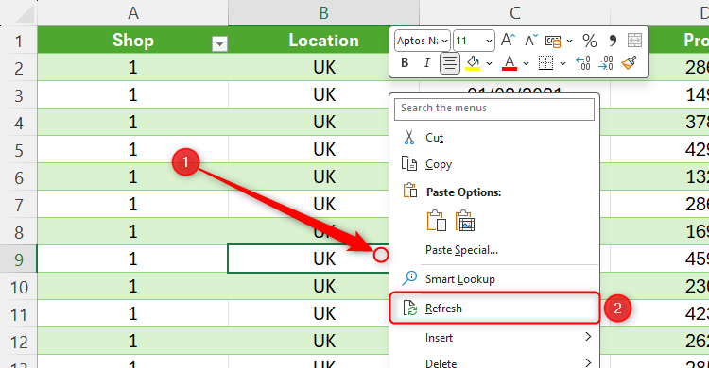
Task: Select cell A11 containing 1
Action: (132, 314)
